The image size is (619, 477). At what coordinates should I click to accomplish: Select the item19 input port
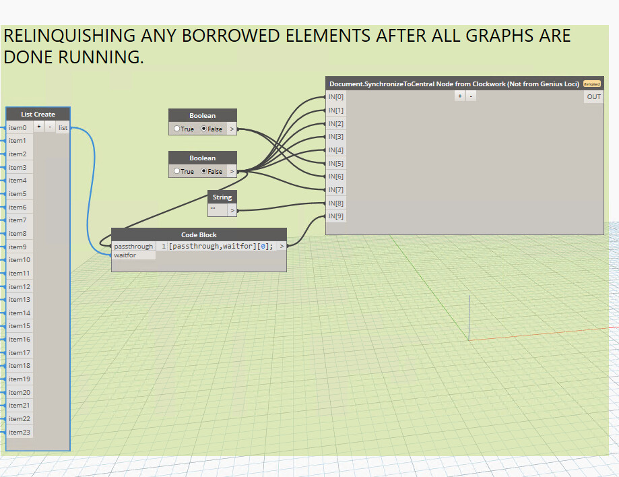20,379
